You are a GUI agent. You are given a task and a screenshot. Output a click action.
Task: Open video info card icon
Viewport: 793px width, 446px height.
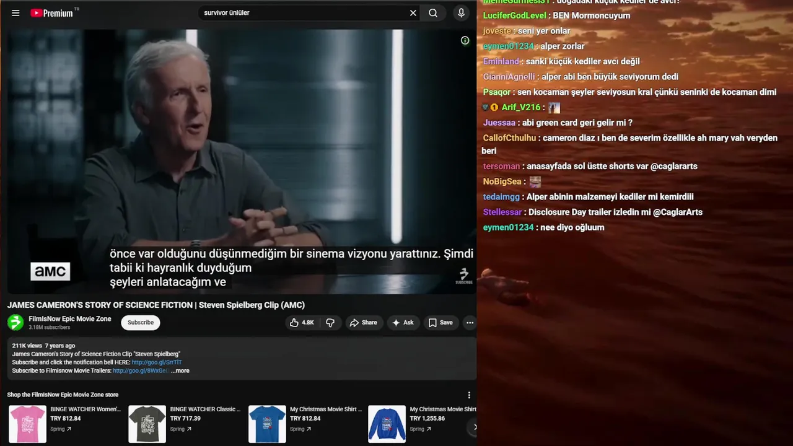465,40
